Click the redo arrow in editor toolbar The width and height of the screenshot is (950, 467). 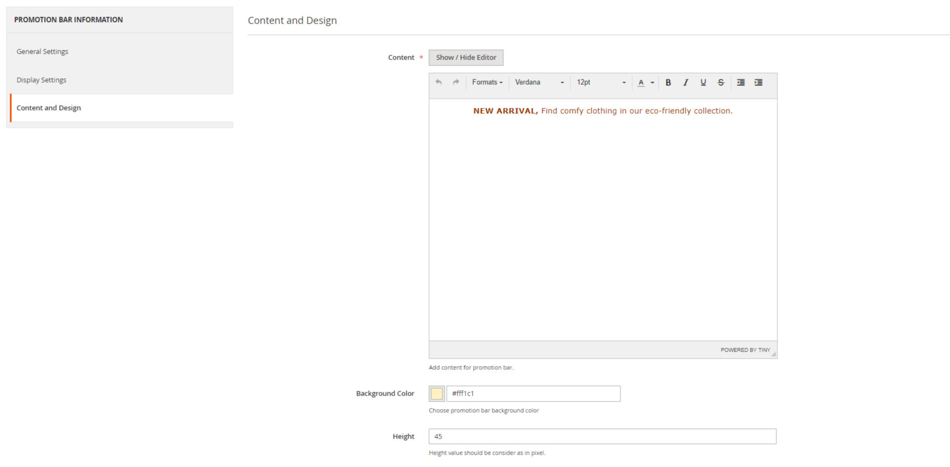tap(456, 82)
